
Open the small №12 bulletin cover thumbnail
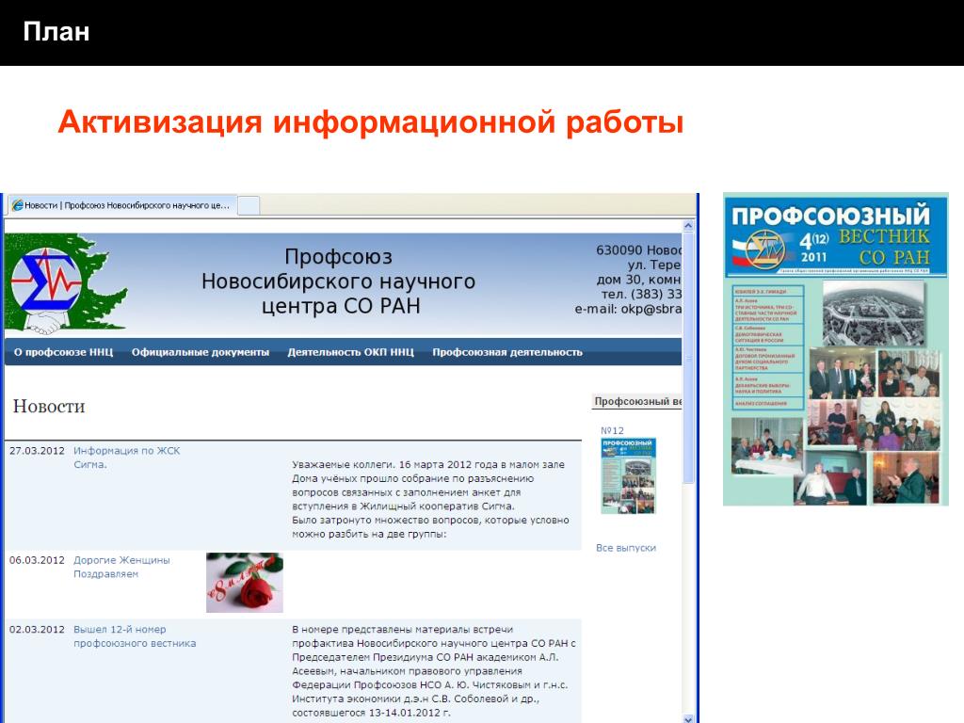(628, 475)
